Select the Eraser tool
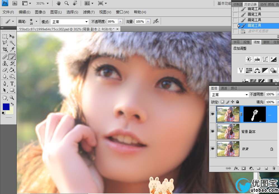The image size is (279, 194). 5,70
